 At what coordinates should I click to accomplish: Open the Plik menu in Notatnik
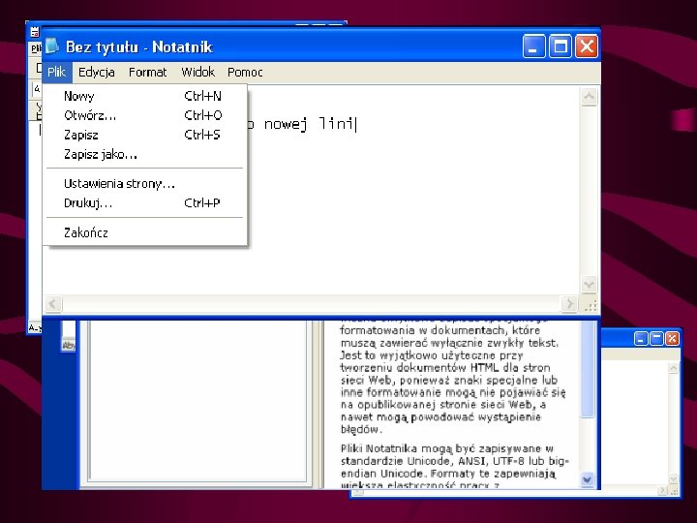pos(57,72)
